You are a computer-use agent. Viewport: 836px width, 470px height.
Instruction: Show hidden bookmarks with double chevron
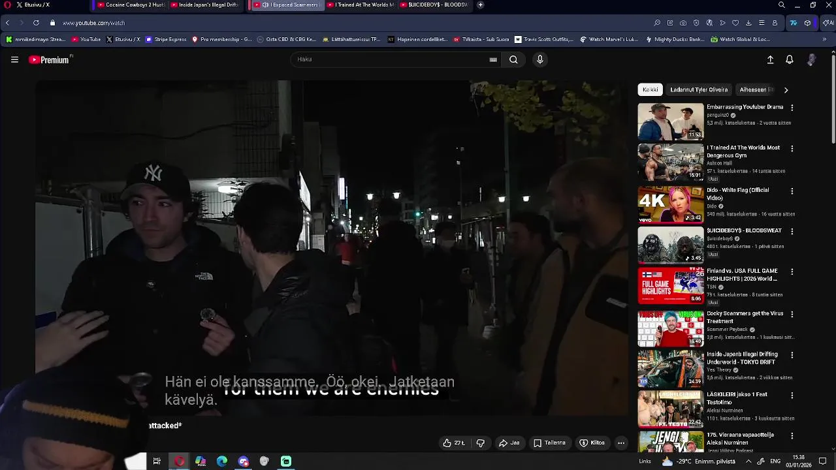click(x=824, y=39)
